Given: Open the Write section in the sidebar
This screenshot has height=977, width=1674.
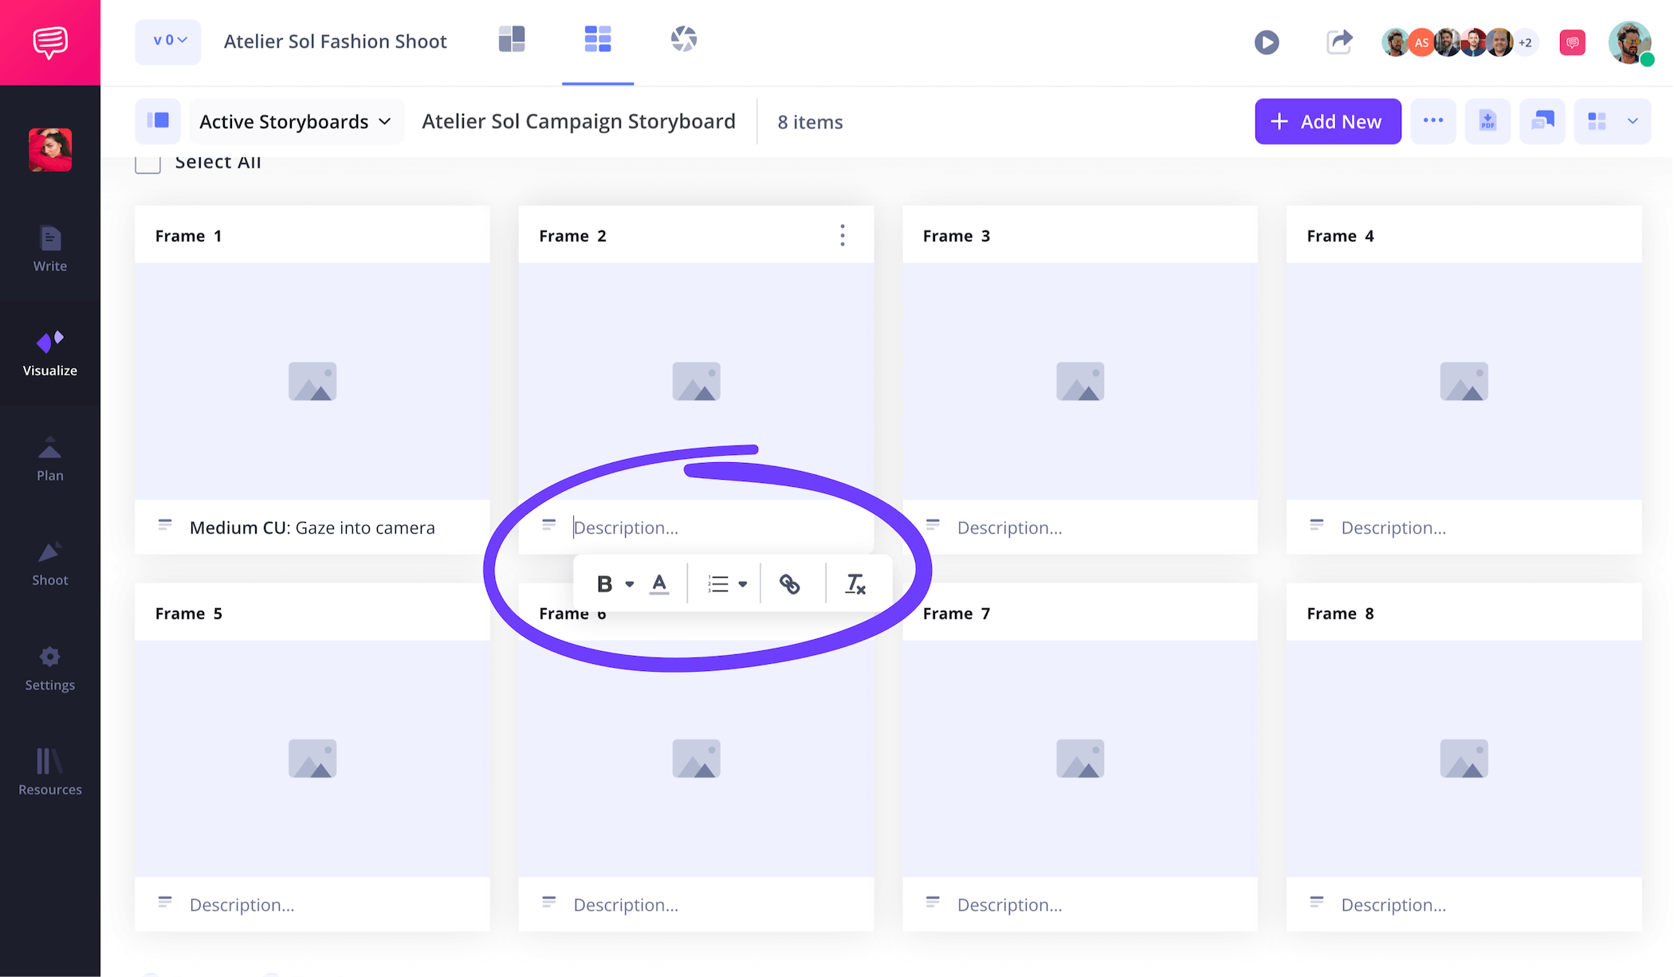Looking at the screenshot, I should (x=49, y=249).
